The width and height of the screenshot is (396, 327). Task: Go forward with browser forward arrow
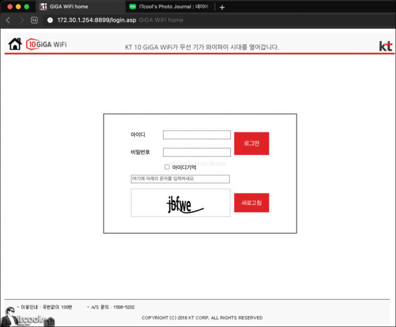22,20
